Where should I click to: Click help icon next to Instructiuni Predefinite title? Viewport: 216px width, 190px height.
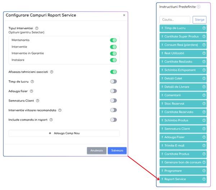tap(198, 6)
